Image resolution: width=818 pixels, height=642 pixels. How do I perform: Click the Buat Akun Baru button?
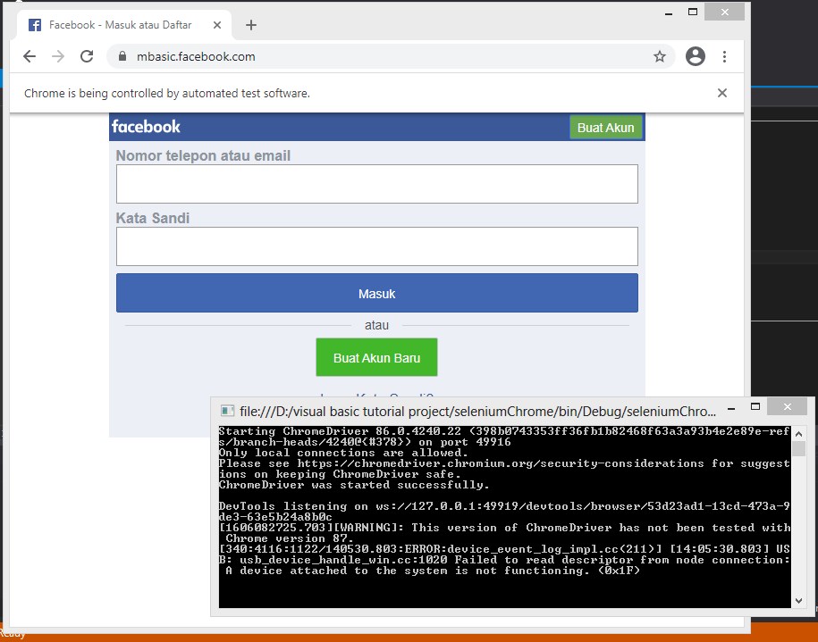click(x=376, y=357)
